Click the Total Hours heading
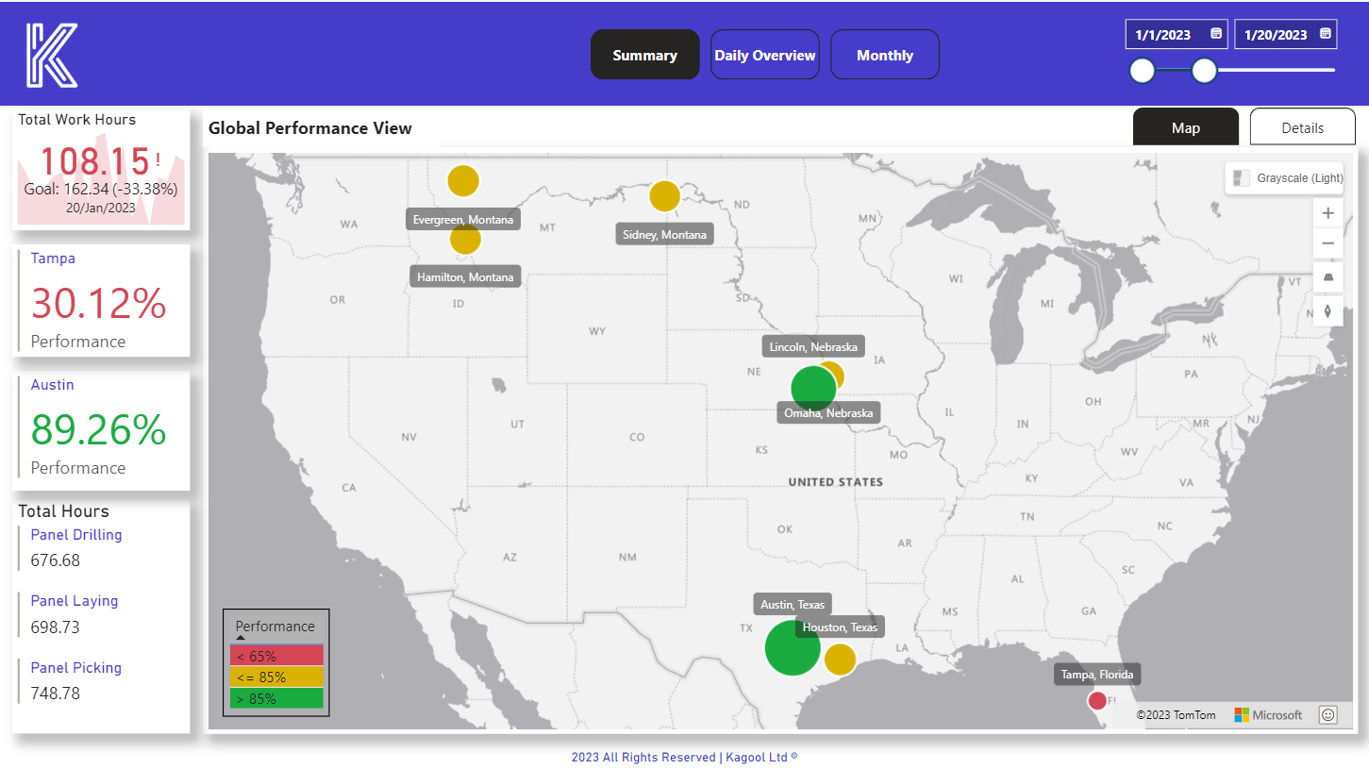This screenshot has height=769, width=1369. [64, 511]
